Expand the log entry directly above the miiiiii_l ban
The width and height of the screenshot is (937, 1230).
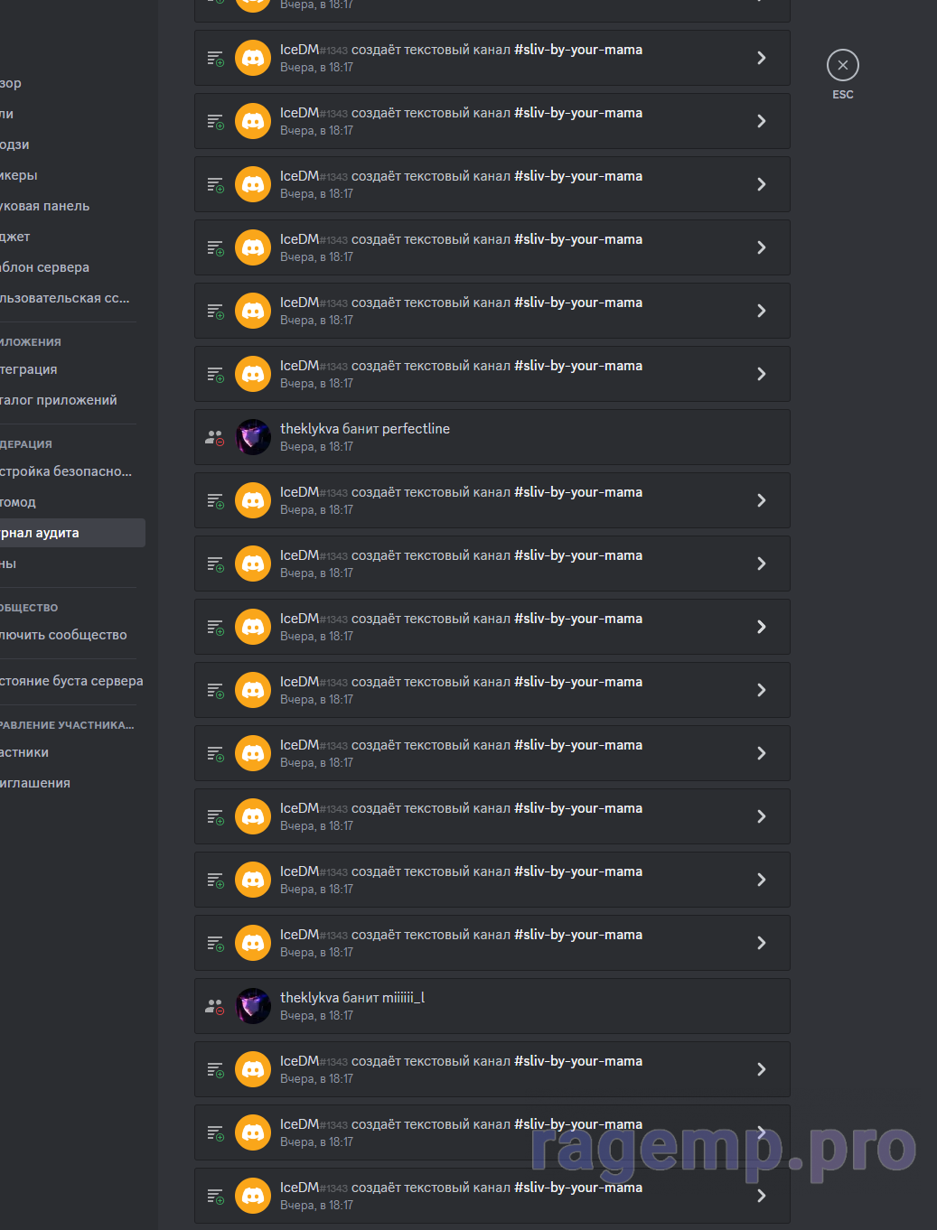761,943
